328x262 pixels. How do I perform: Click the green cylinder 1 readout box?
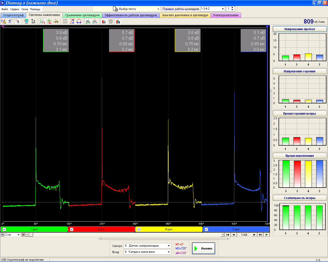pos(56,41)
